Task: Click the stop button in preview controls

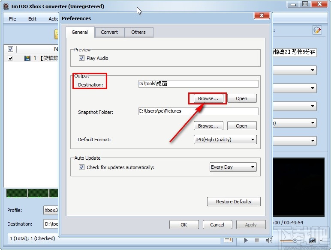Action: click(x=257, y=240)
